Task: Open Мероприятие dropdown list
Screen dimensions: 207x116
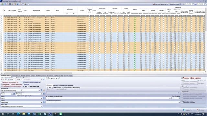Action: (39, 90)
